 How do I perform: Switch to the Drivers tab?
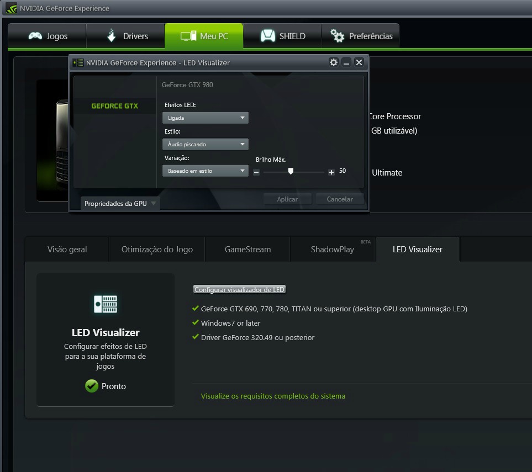tap(126, 36)
